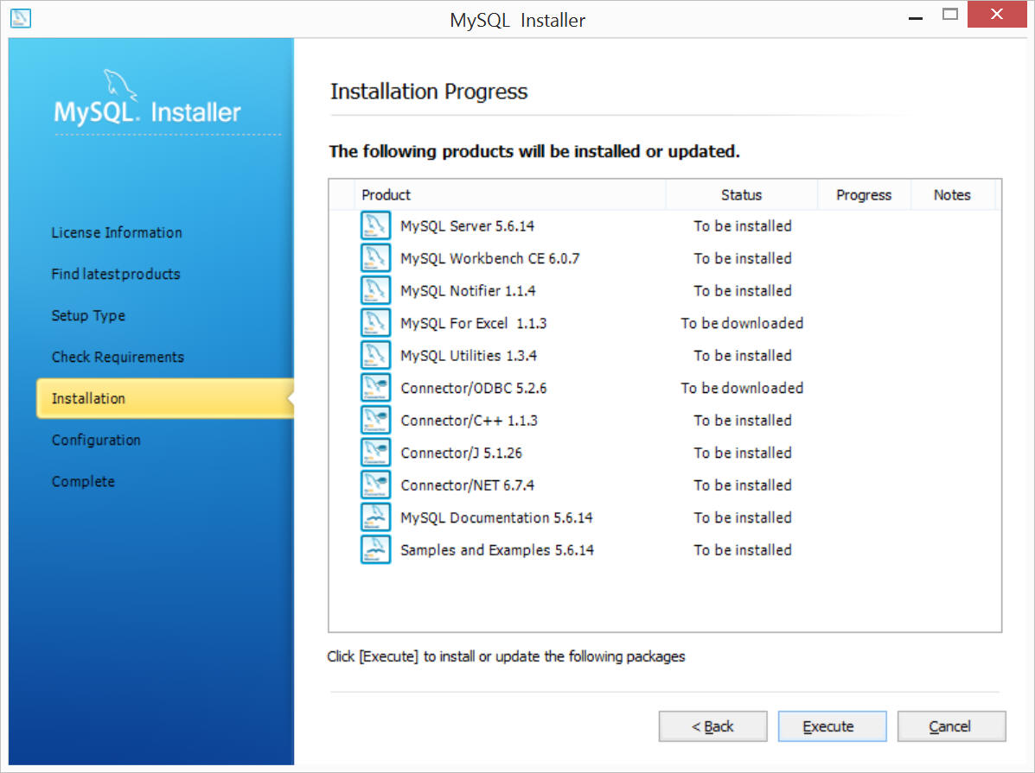The image size is (1035, 773).
Task: Click the Installation Progress heading
Action: [x=429, y=92]
